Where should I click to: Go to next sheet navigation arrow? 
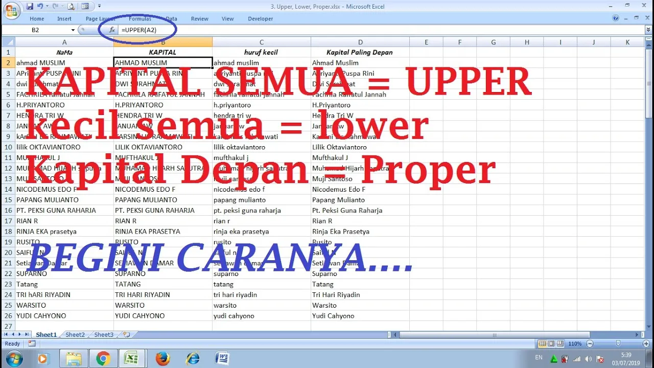tap(20, 335)
